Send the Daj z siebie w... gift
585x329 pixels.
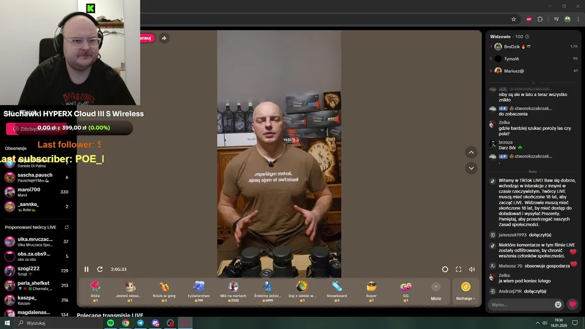tap(302, 292)
